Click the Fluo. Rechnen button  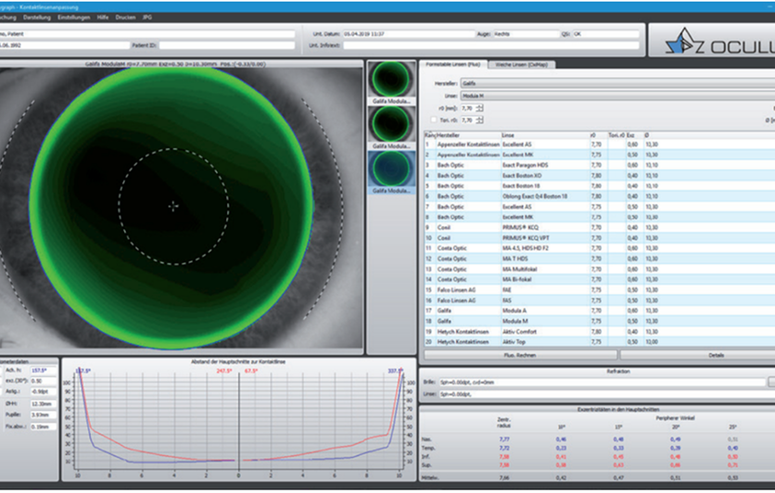[x=520, y=355]
